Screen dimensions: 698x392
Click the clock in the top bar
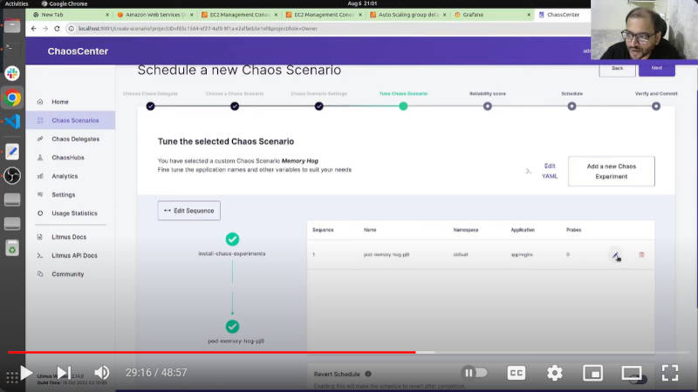[362, 3]
